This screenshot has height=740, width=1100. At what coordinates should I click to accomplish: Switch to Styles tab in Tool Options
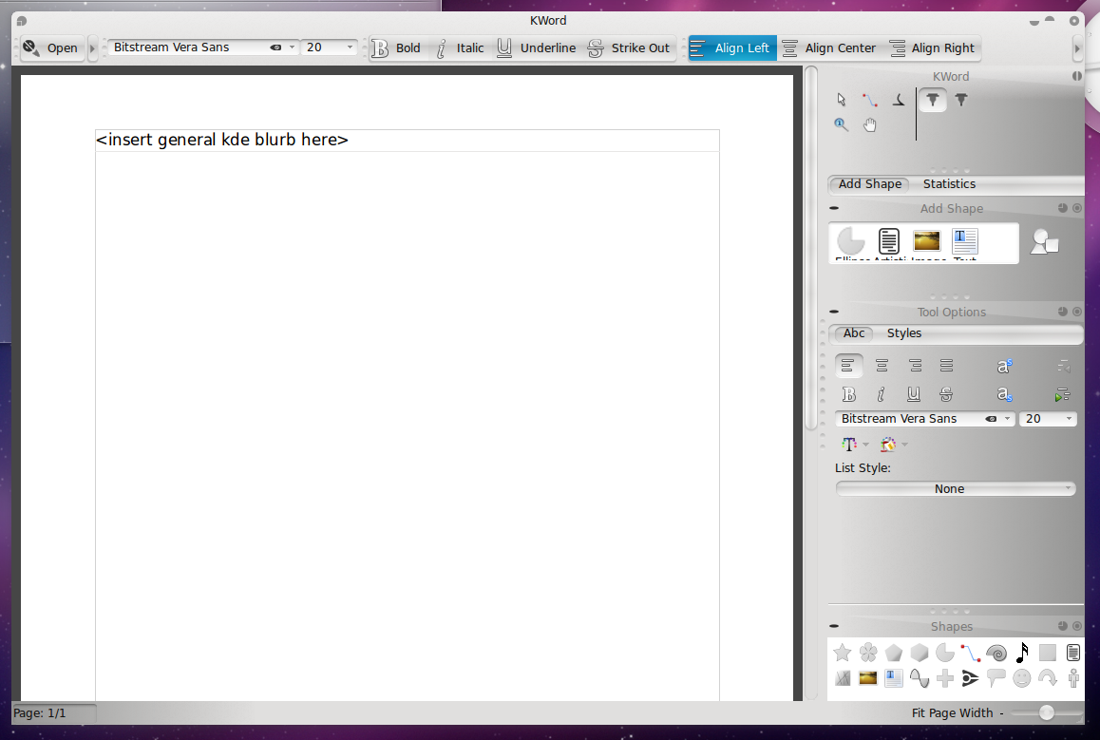pyautogui.click(x=904, y=333)
